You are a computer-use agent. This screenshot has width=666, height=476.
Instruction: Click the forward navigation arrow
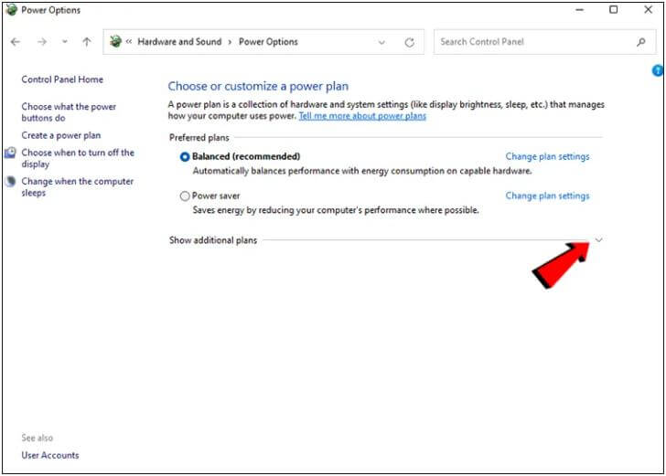[42, 42]
